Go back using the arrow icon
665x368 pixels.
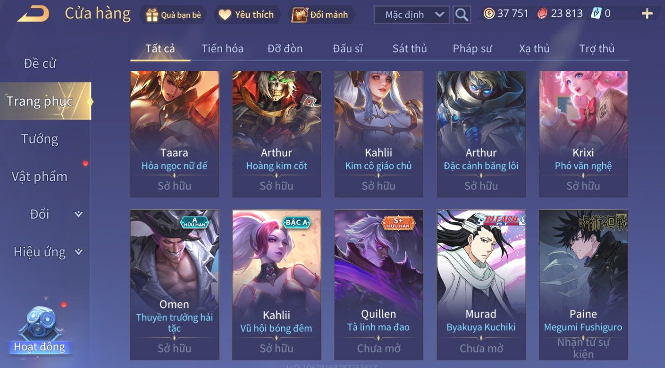point(33,14)
